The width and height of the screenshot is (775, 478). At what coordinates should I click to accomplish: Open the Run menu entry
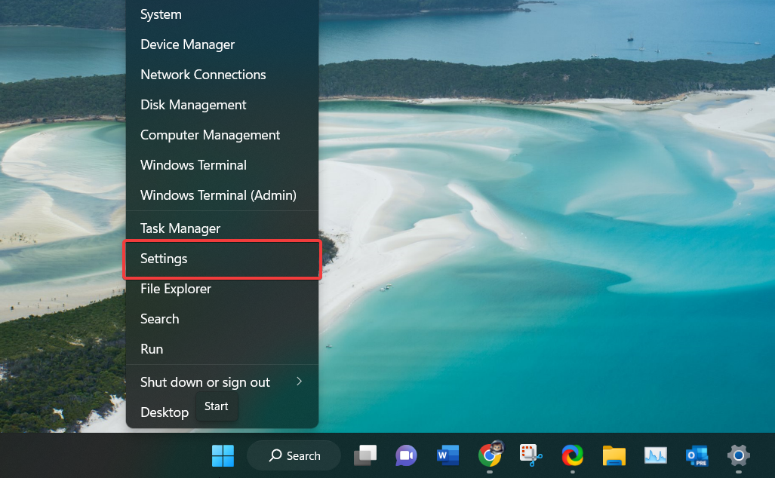click(152, 349)
